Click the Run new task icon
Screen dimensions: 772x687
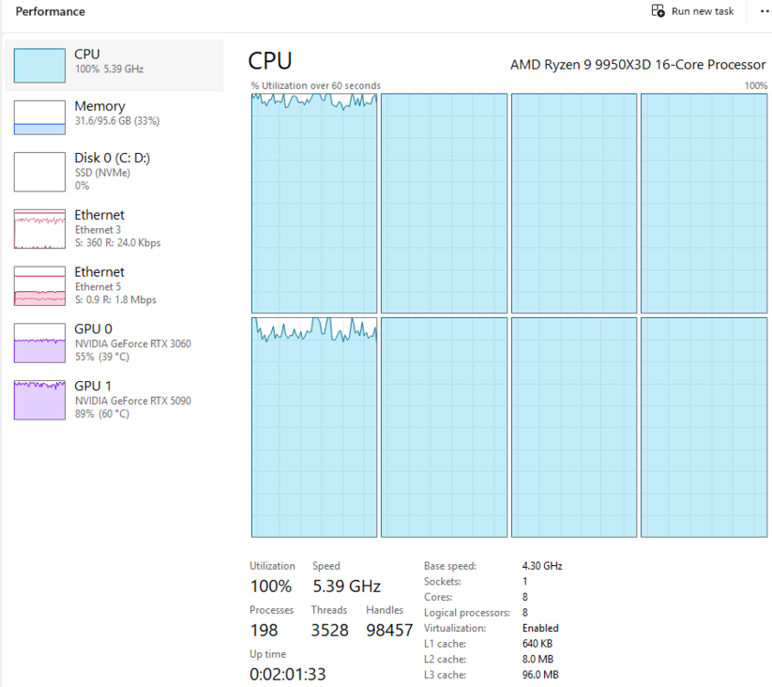[x=658, y=11]
